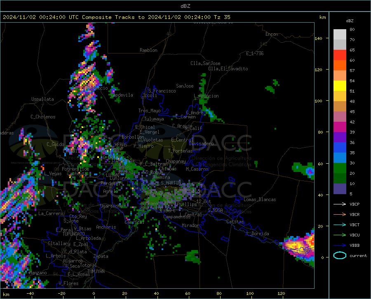Screen dimensions: 371x299
Task: Click the 'dBZ' heading above the color scale
Action: [350, 21]
